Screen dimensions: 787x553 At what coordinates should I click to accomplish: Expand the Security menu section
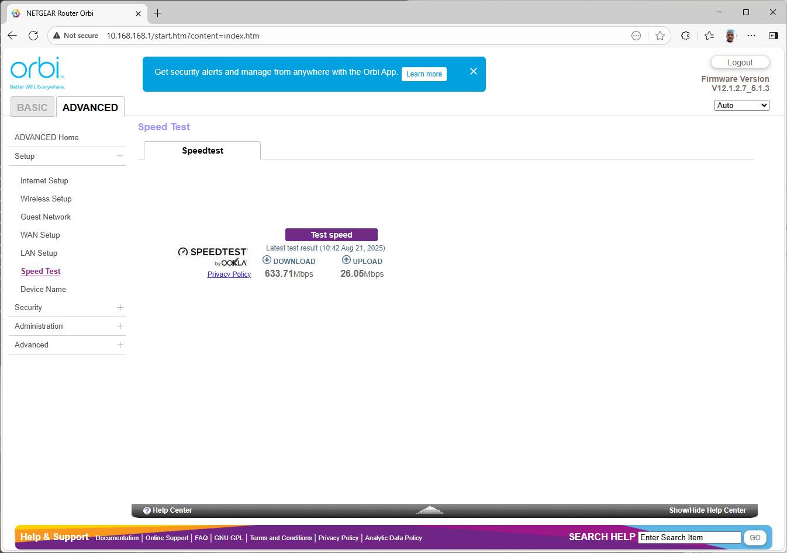click(x=120, y=307)
